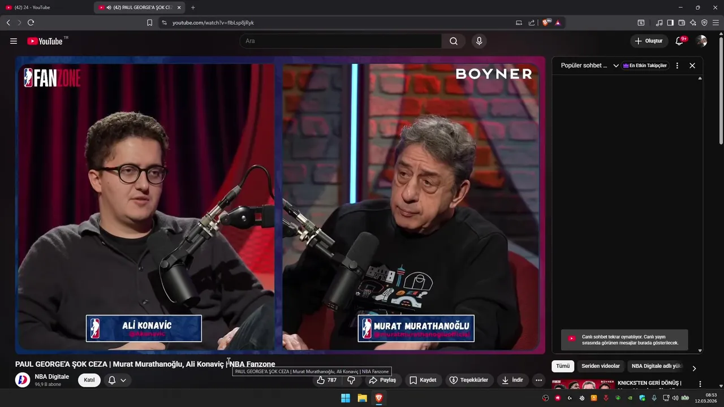The image size is (724, 407).
Task: Open the YouTube guide hamburger menu
Action: click(14, 41)
